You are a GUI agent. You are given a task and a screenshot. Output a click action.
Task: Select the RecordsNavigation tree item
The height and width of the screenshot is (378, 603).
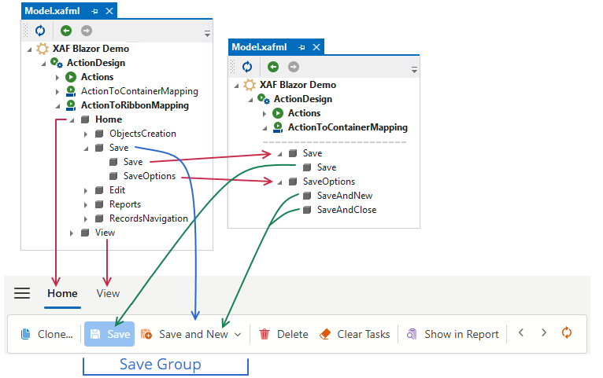click(148, 218)
